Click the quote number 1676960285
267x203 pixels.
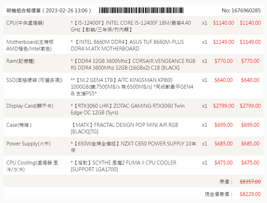tap(241, 11)
